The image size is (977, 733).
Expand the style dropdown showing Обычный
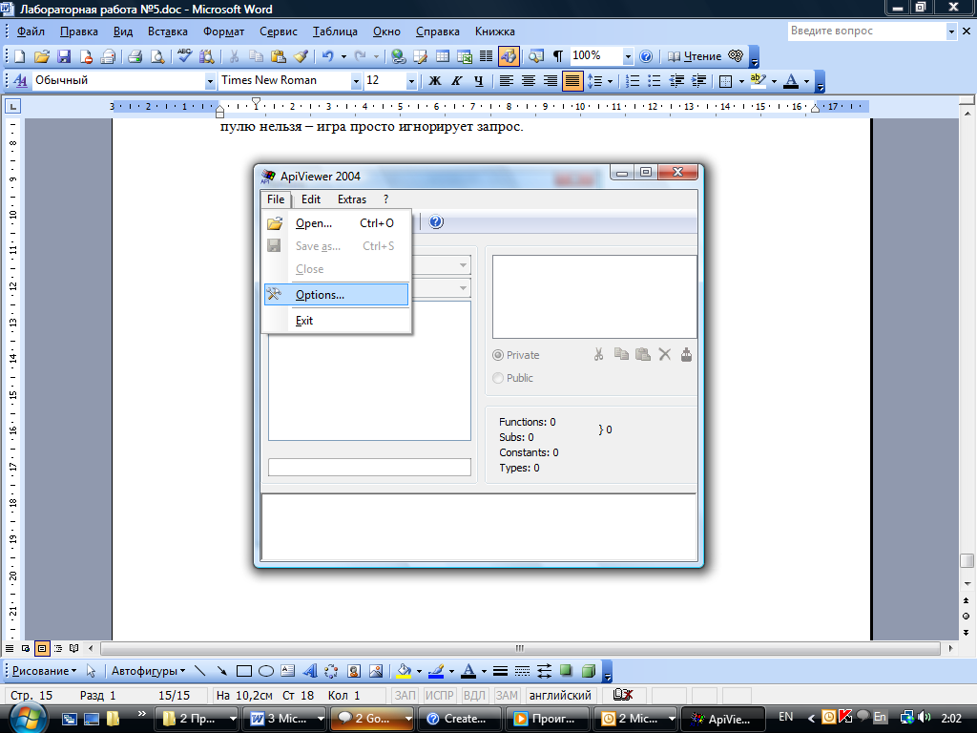210,81
